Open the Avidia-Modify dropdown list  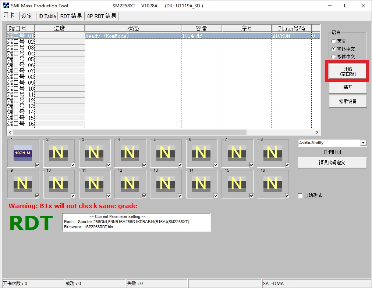click(x=364, y=143)
